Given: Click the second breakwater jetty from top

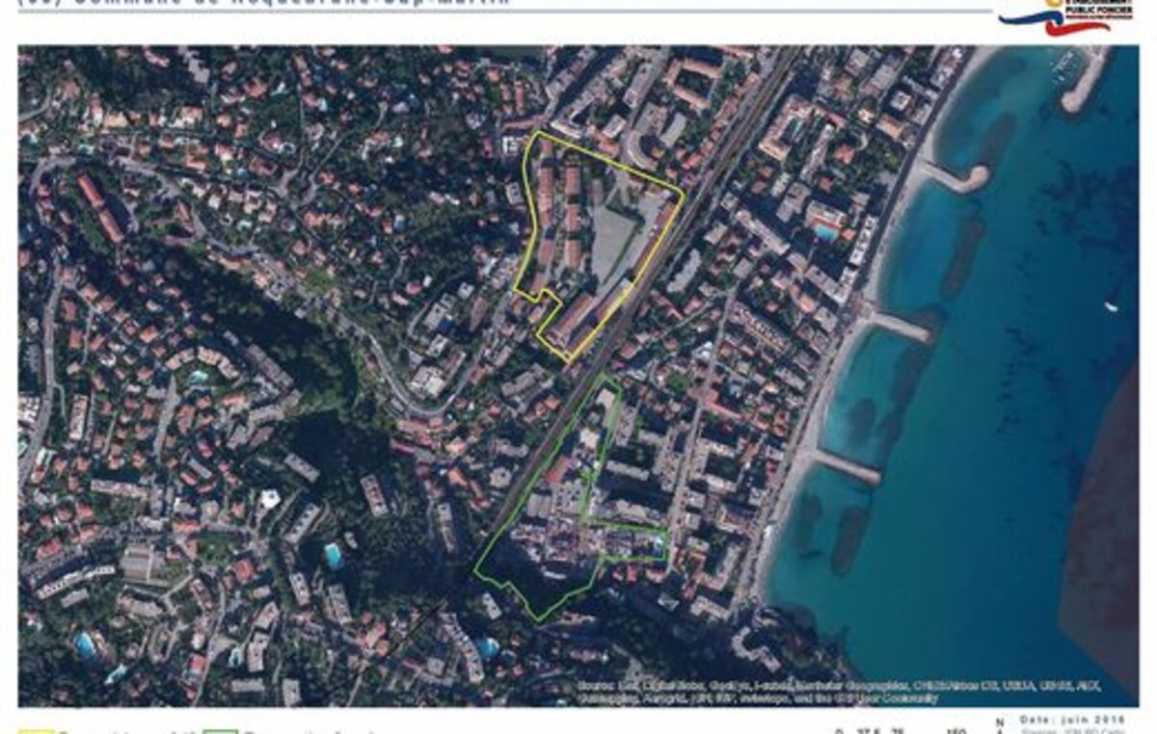Looking at the screenshot, I should tap(901, 327).
